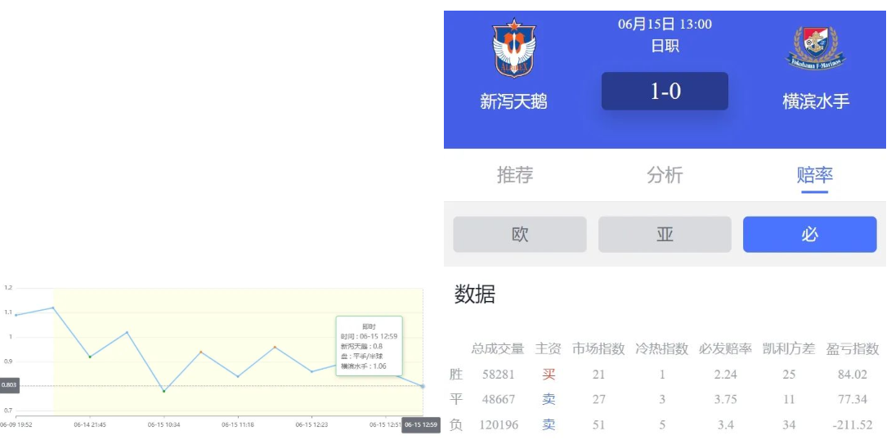Click the 总成交量 column header
The image size is (891, 440).
497,349
